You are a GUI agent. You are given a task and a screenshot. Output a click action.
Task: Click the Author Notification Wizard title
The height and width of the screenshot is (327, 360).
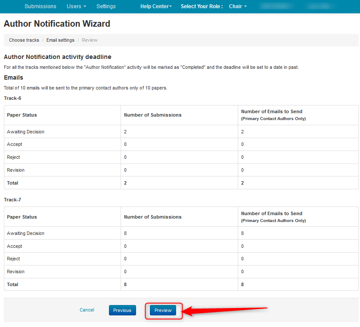pos(57,24)
